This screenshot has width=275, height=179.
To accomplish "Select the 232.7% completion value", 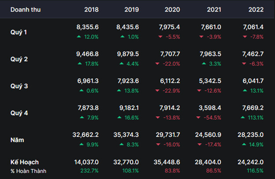I will (90, 171).
